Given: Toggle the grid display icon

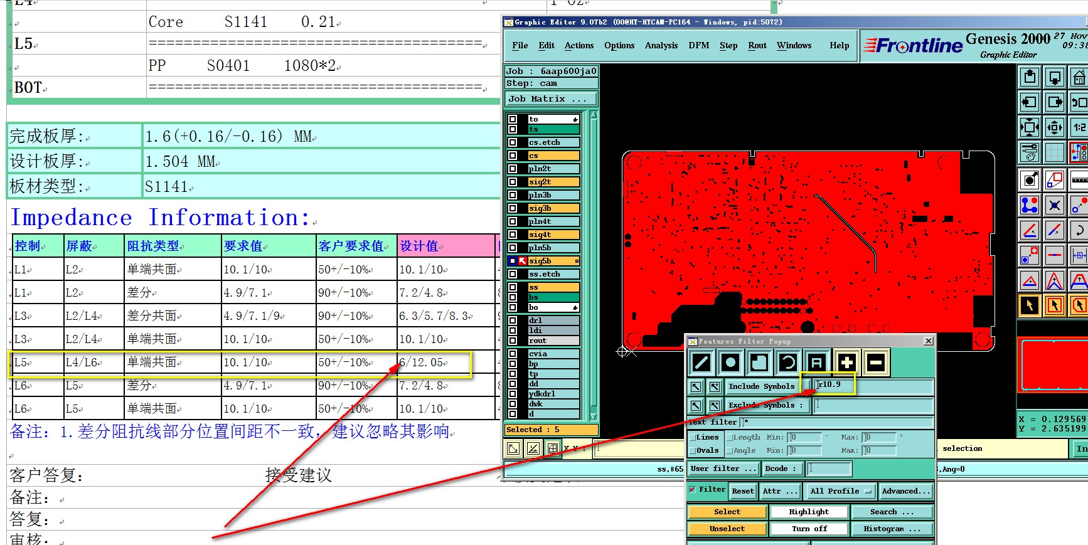Looking at the screenshot, I should pos(1055,152).
